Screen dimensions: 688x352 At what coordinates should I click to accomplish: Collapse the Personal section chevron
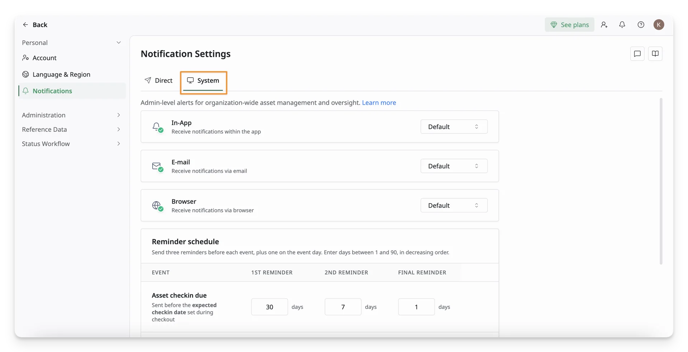click(x=119, y=43)
